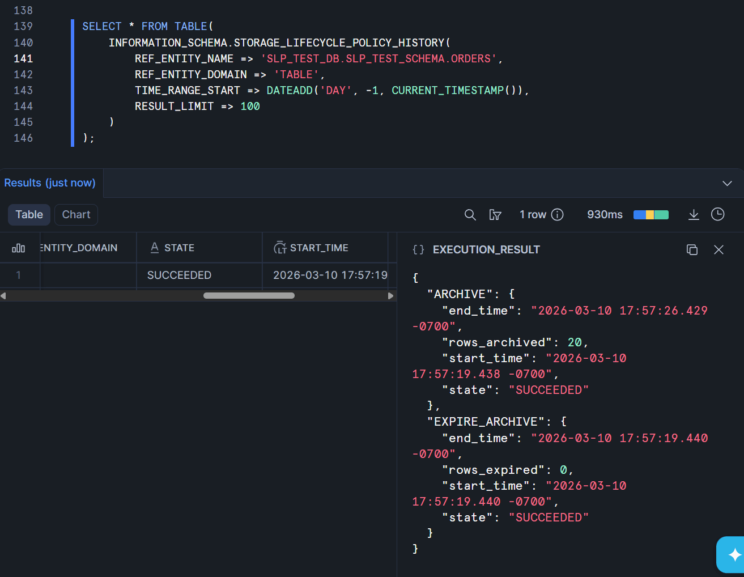
Task: Click the horizontal scrollbar thumb
Action: 249,296
